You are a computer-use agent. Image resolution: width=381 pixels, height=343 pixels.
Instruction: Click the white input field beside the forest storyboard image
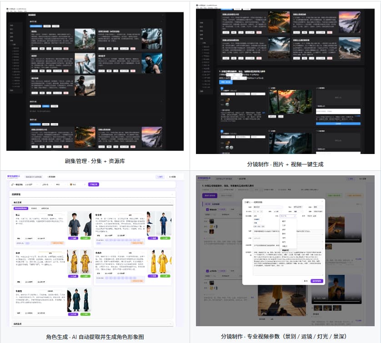point(338,111)
